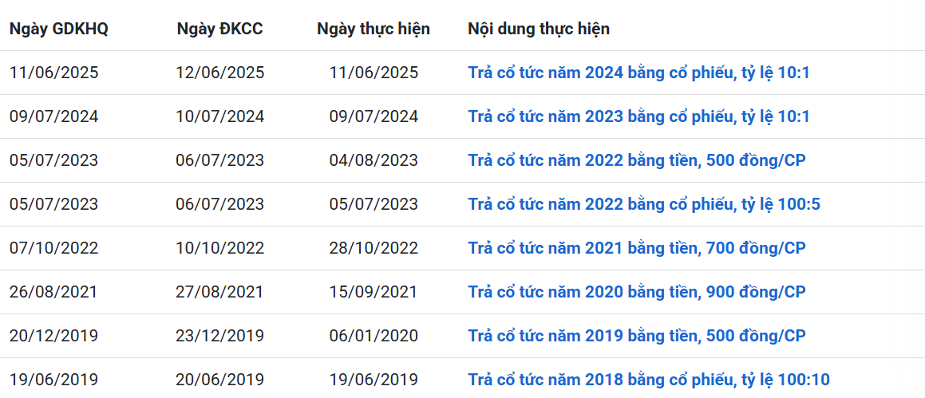This screenshot has width=925, height=398.
Task: Open the 2023 stock dividend 10:1 link
Action: click(639, 116)
